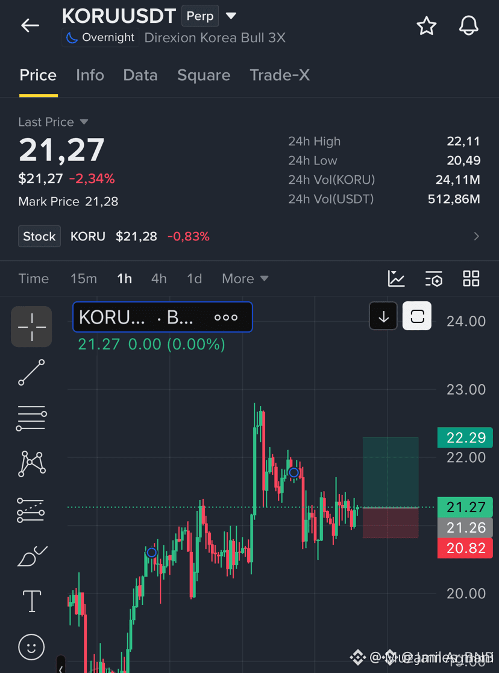
Task: Go back using the arrow icon
Action: [30, 26]
